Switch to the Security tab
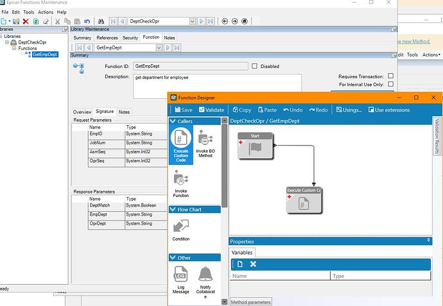 tap(130, 38)
